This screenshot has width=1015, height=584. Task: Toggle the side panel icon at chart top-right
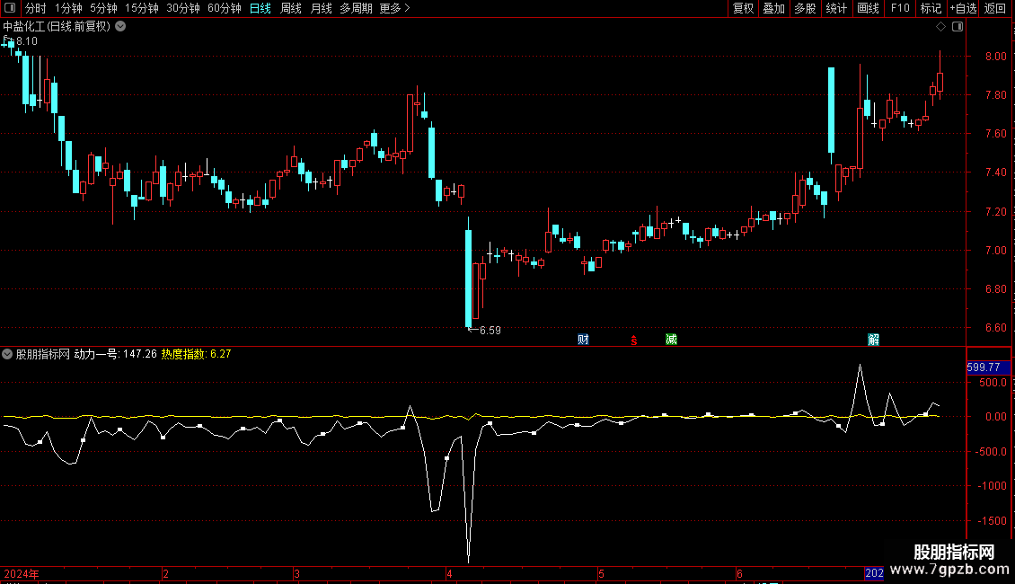[x=958, y=27]
